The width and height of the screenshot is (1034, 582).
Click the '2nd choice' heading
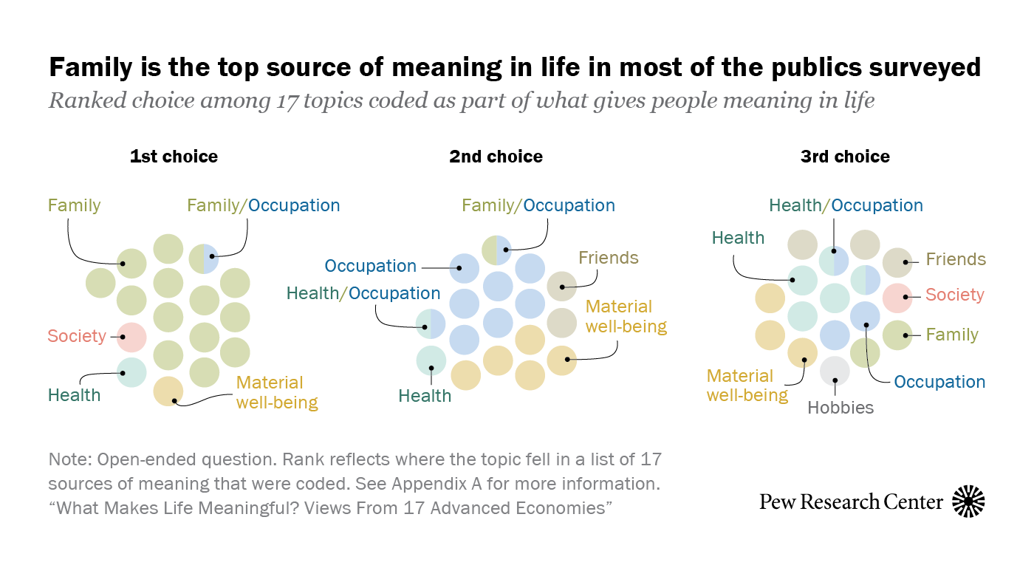coord(496,157)
